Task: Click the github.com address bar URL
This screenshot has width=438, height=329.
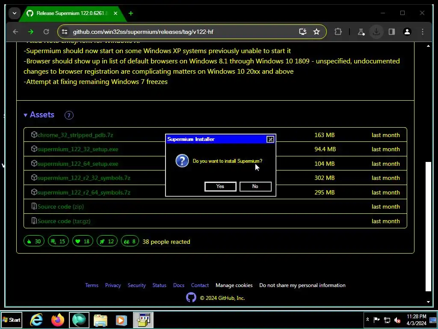Action: (143, 32)
